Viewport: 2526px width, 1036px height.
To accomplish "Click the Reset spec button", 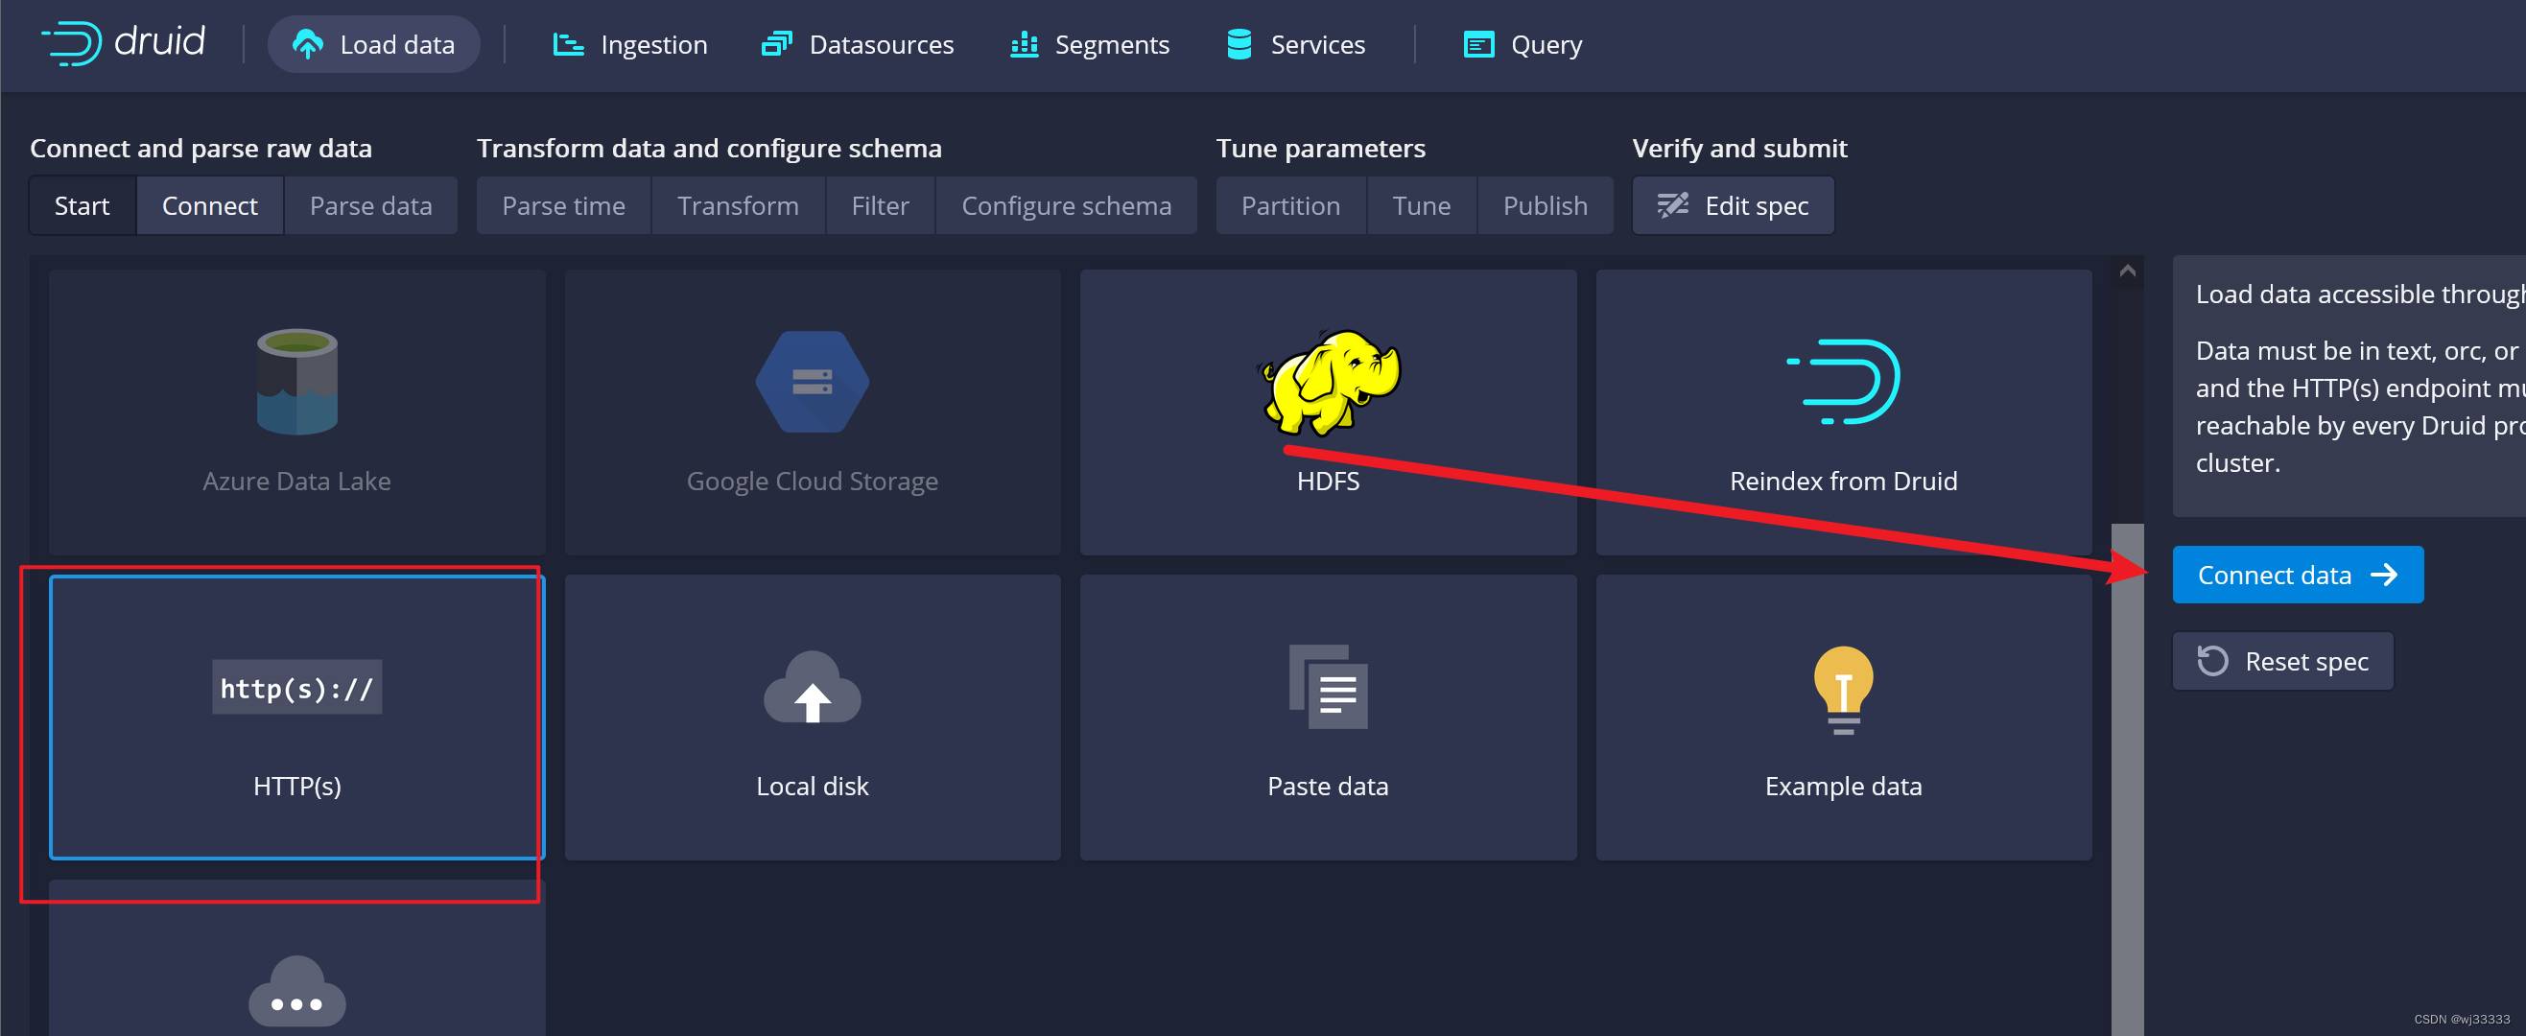I will point(2283,662).
